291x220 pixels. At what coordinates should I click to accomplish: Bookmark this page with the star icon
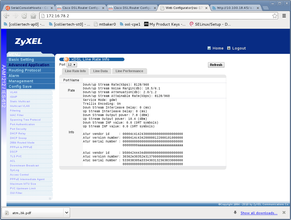coord(275,16)
